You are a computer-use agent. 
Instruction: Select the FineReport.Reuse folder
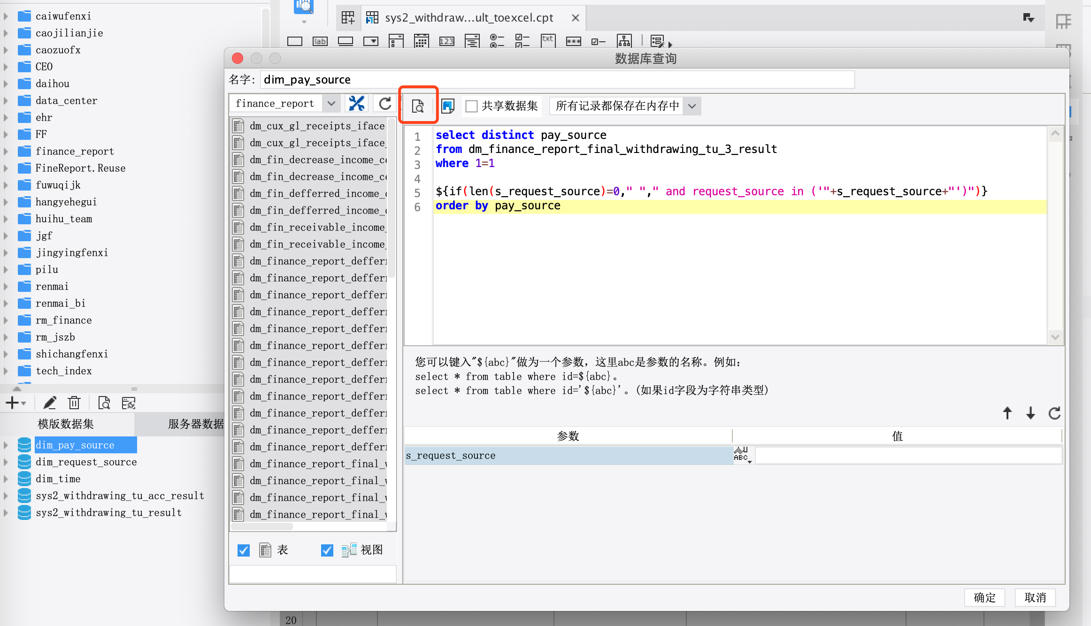point(80,168)
